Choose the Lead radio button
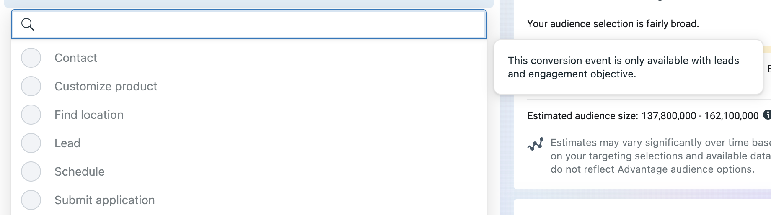 [31, 143]
